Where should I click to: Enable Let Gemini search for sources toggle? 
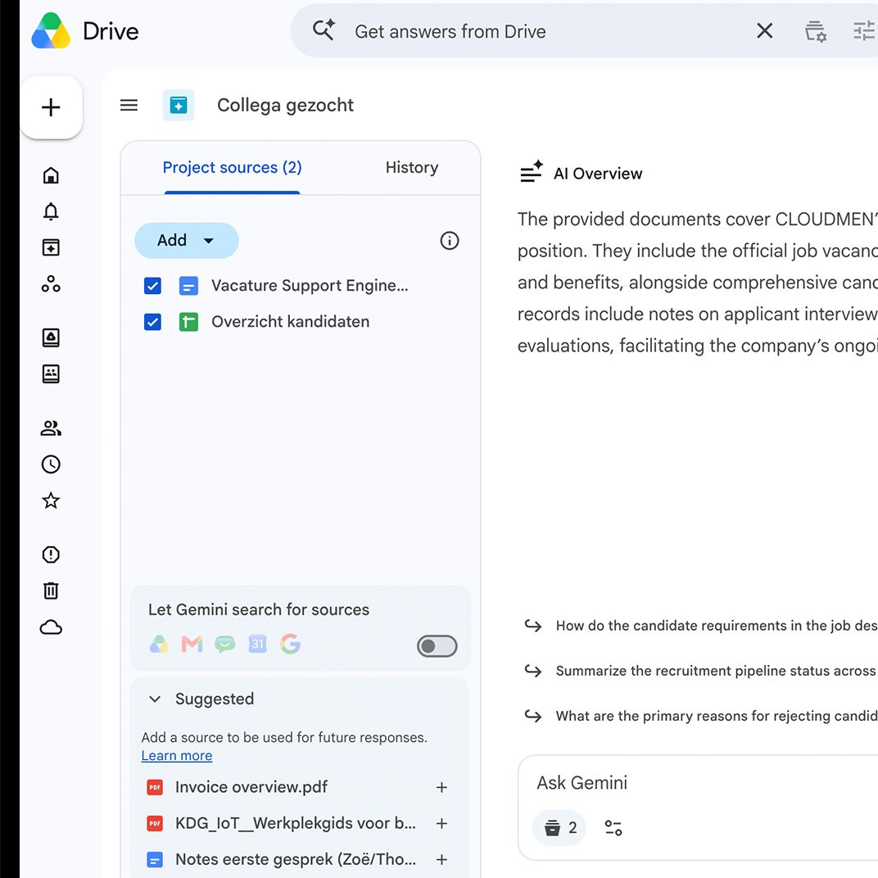tap(437, 646)
